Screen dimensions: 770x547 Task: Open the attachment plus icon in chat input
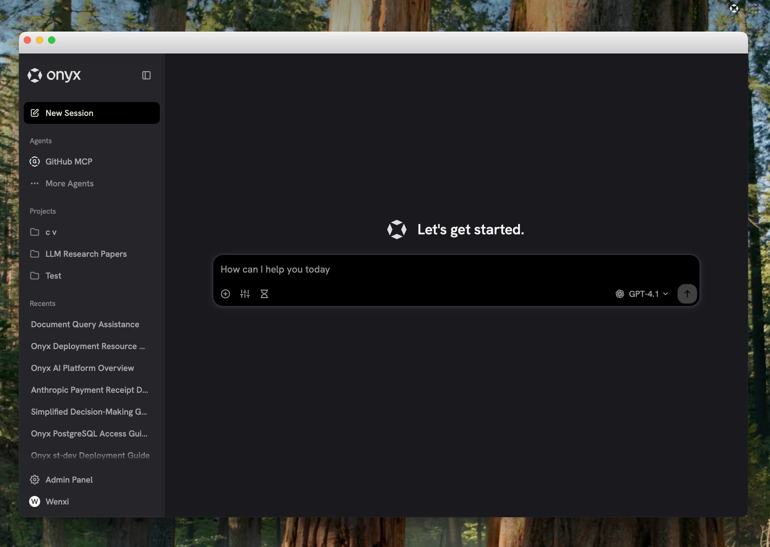tap(225, 294)
